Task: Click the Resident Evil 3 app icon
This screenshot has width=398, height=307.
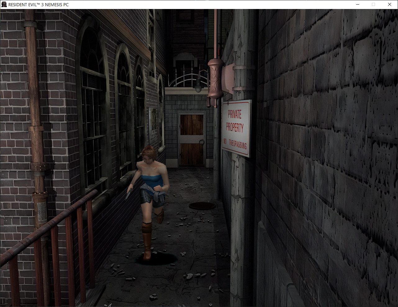Action: pyautogui.click(x=4, y=4)
